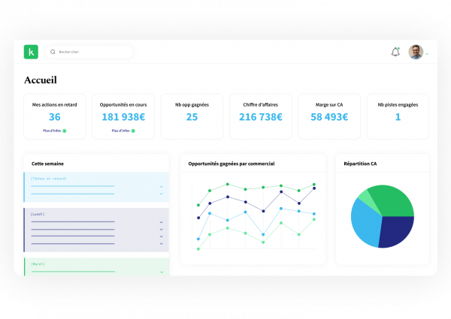Expand second task in Tâches en retard
The height and width of the screenshot is (319, 451).
click(162, 194)
